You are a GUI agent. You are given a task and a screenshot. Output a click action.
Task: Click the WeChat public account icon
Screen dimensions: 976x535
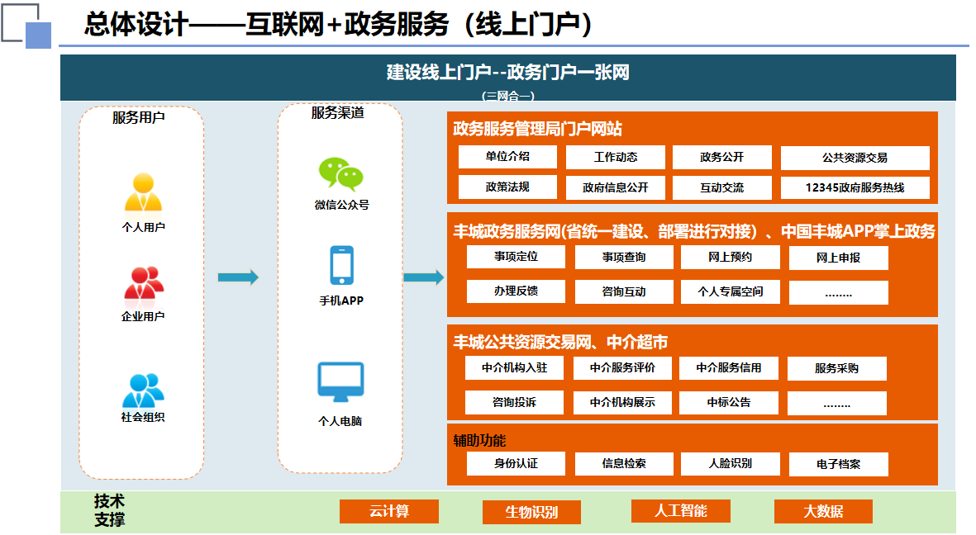(341, 174)
